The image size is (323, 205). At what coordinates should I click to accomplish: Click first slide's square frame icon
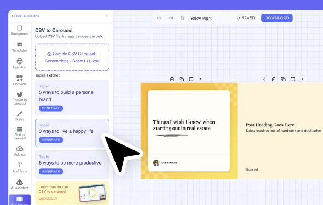(x=191, y=79)
